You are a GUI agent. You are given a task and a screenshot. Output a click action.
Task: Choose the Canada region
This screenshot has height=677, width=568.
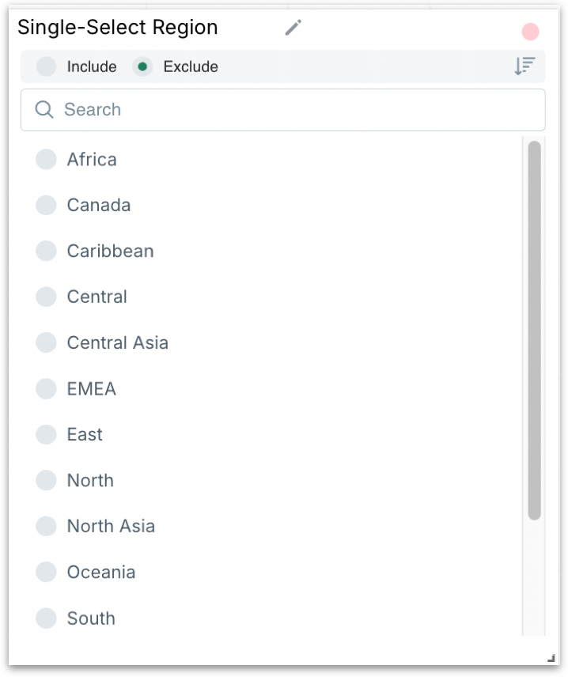click(x=47, y=206)
